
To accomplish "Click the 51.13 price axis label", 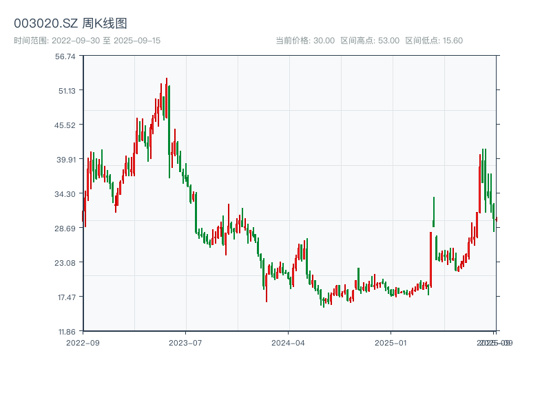I will 65,90.
